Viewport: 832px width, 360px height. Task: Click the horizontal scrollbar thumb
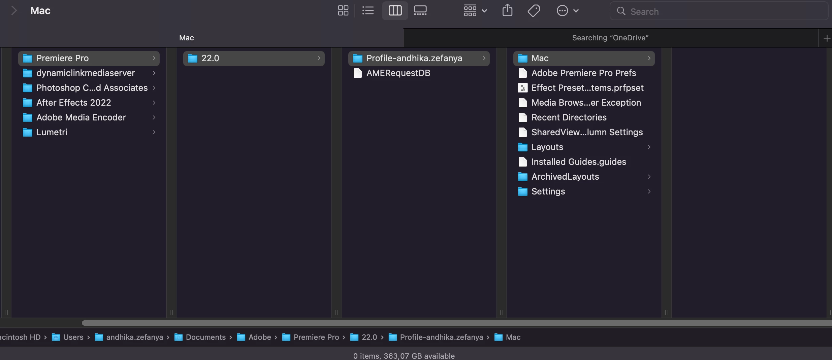coord(457,323)
